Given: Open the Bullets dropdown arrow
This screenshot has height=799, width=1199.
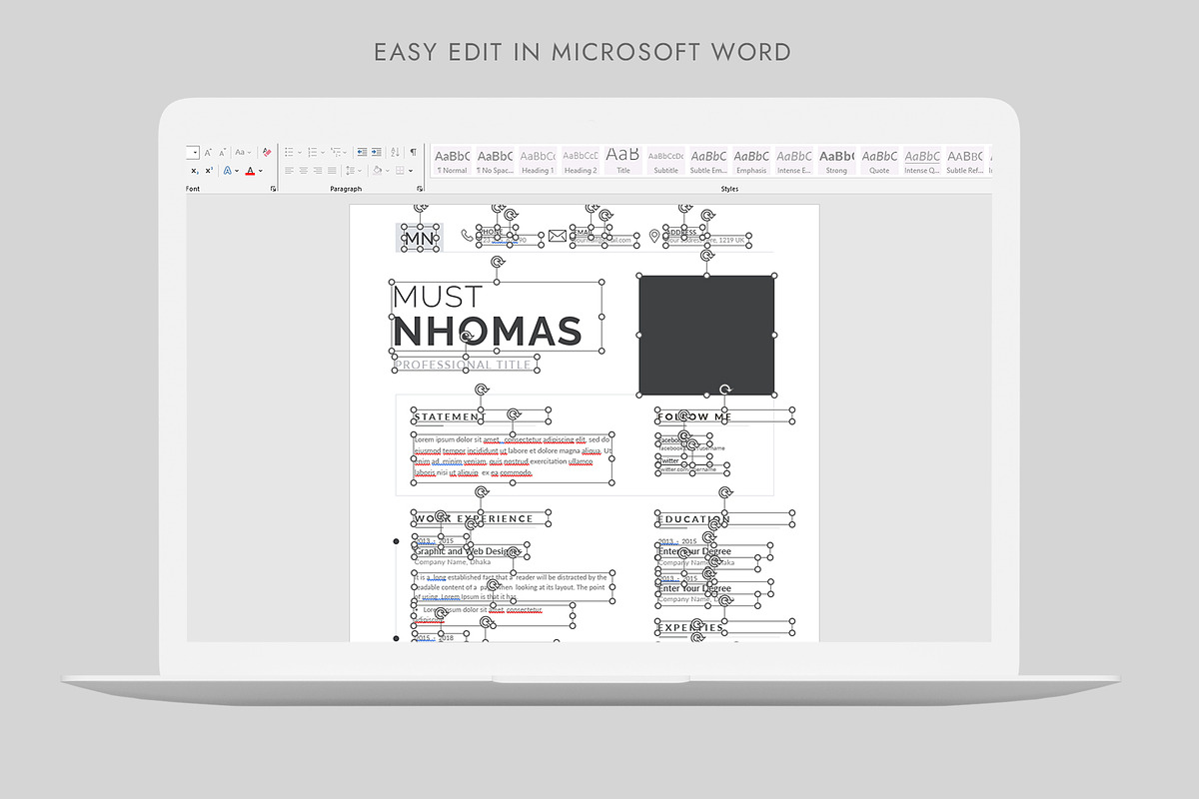Looking at the screenshot, I should pyautogui.click(x=299, y=152).
